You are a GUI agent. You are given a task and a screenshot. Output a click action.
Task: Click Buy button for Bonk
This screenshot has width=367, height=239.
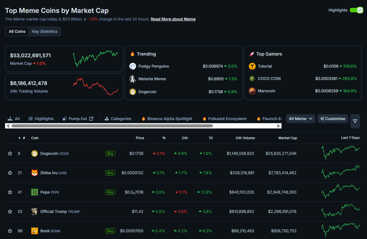[110, 231]
